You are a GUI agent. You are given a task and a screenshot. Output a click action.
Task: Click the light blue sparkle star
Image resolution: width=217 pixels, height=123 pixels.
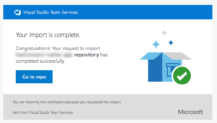click(x=156, y=44)
